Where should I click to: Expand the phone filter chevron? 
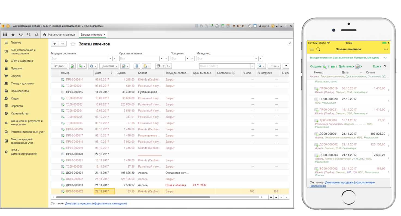click(385, 58)
